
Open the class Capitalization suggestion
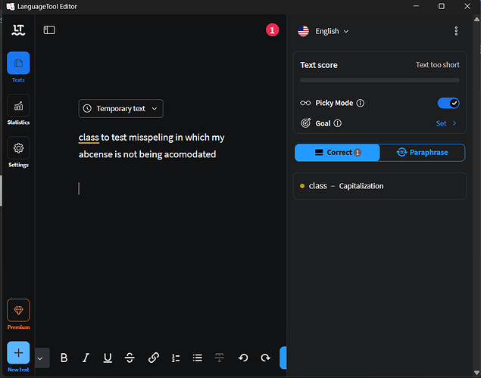(x=379, y=186)
